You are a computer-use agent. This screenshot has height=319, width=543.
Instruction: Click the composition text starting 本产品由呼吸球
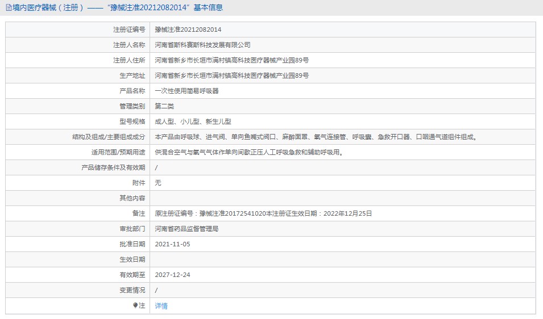(317, 137)
